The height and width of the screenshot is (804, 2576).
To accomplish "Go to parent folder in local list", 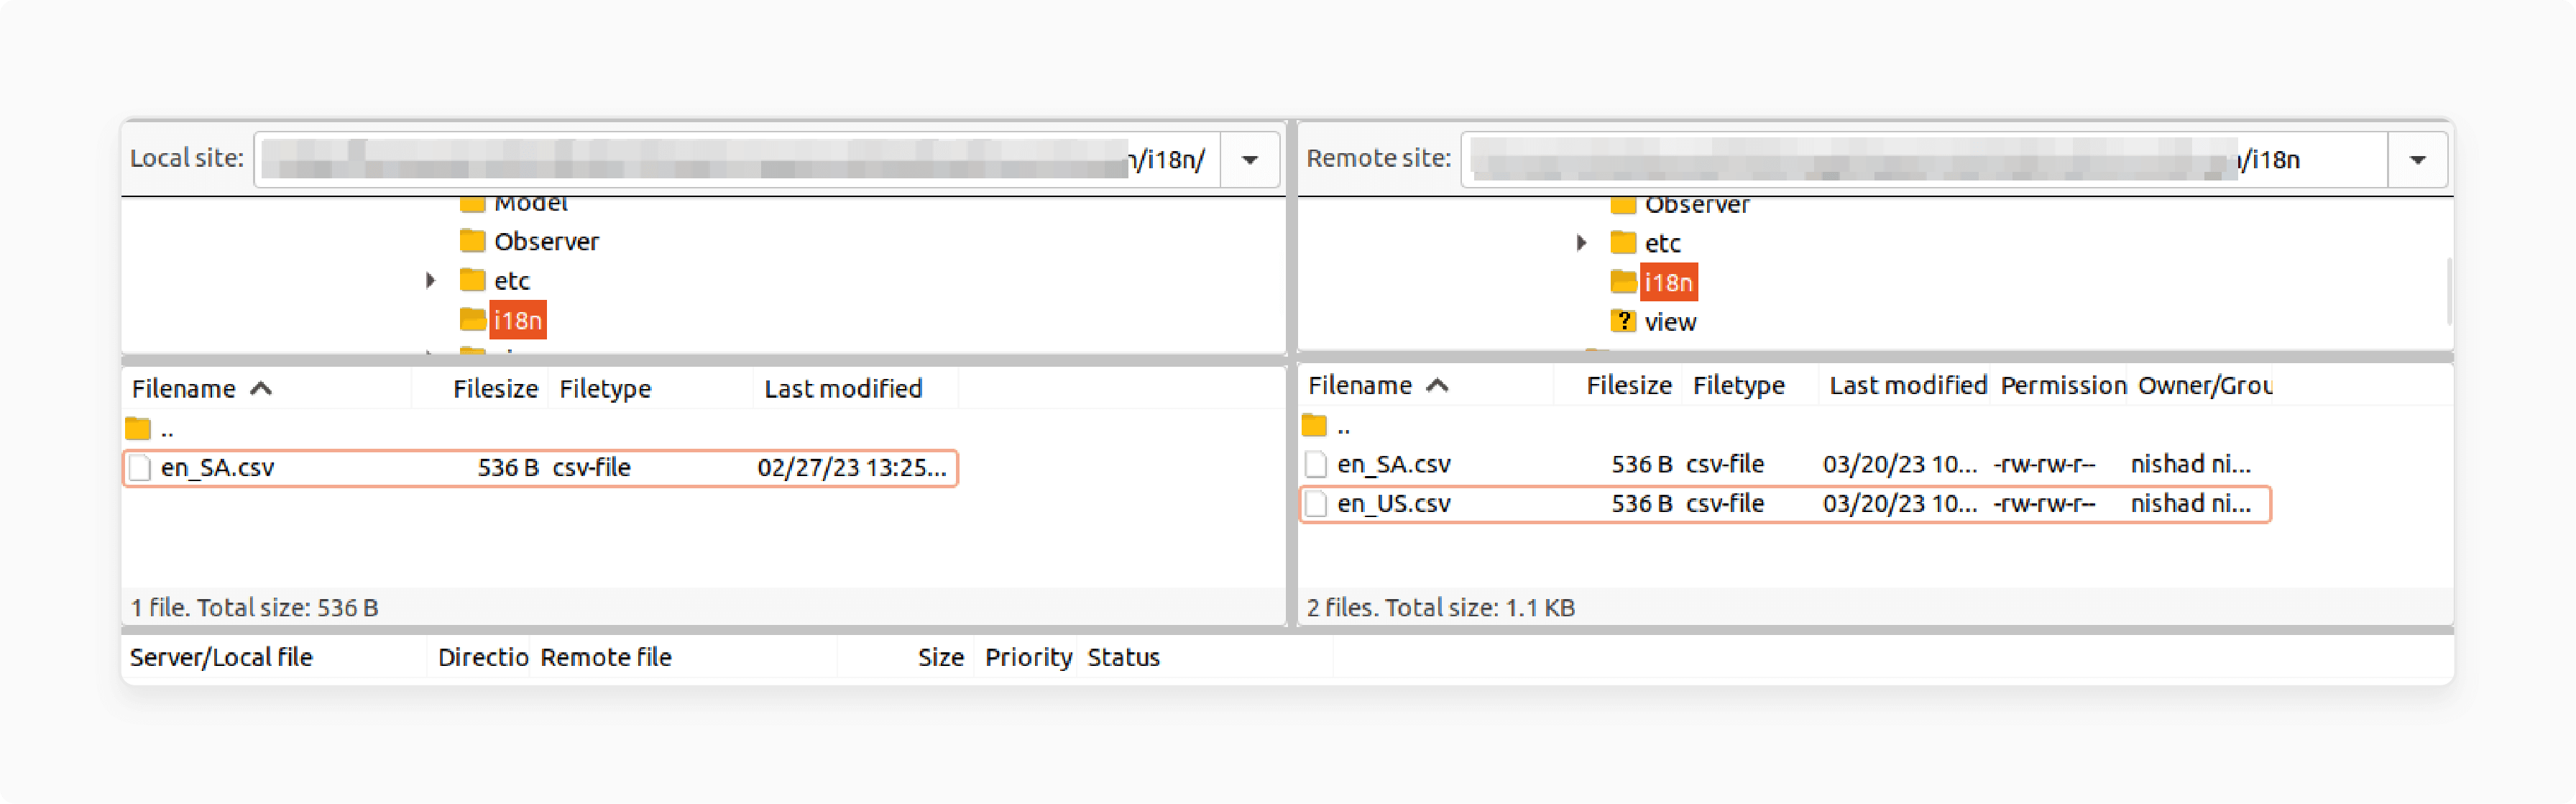I will pyautogui.click(x=150, y=430).
